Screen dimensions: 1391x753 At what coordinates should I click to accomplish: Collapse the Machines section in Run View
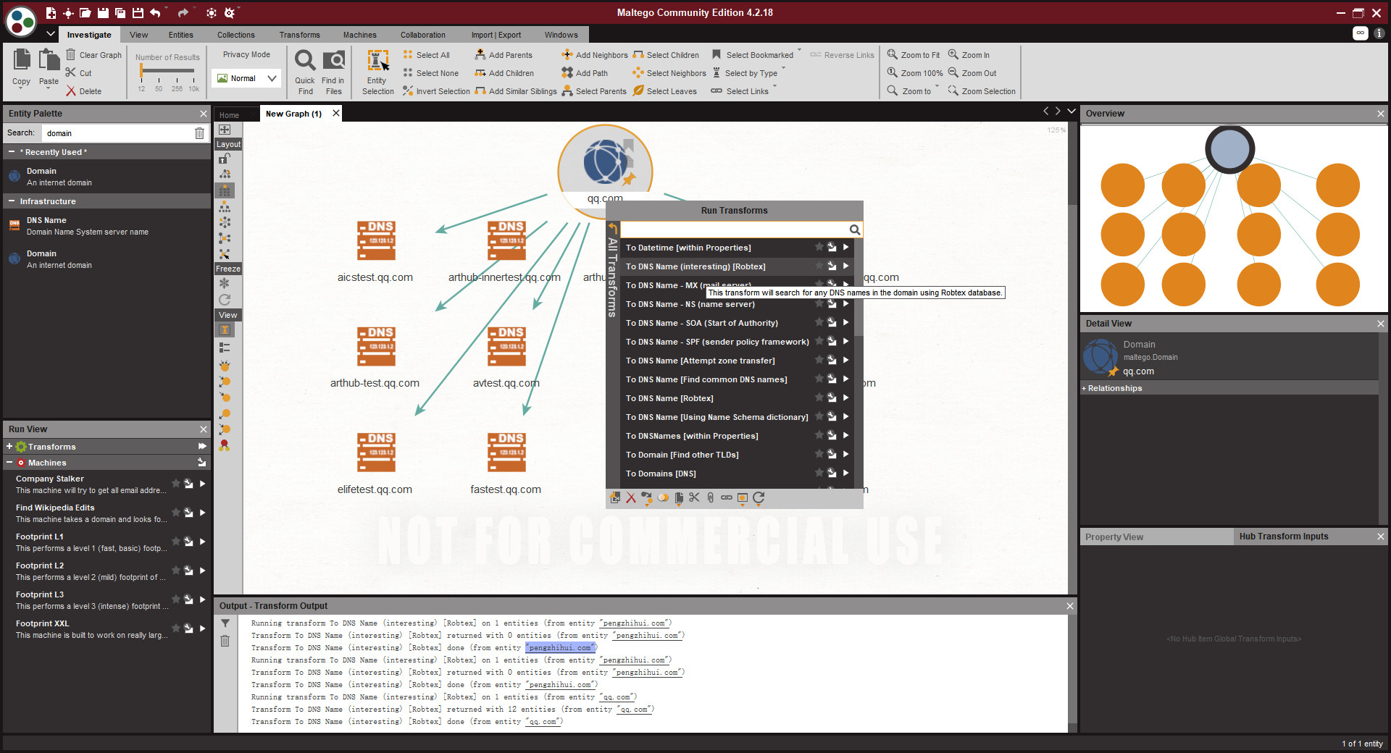click(9, 463)
